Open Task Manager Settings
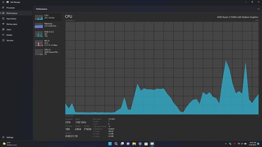Image resolution: width=262 pixels, height=147 pixels. (x=10, y=138)
